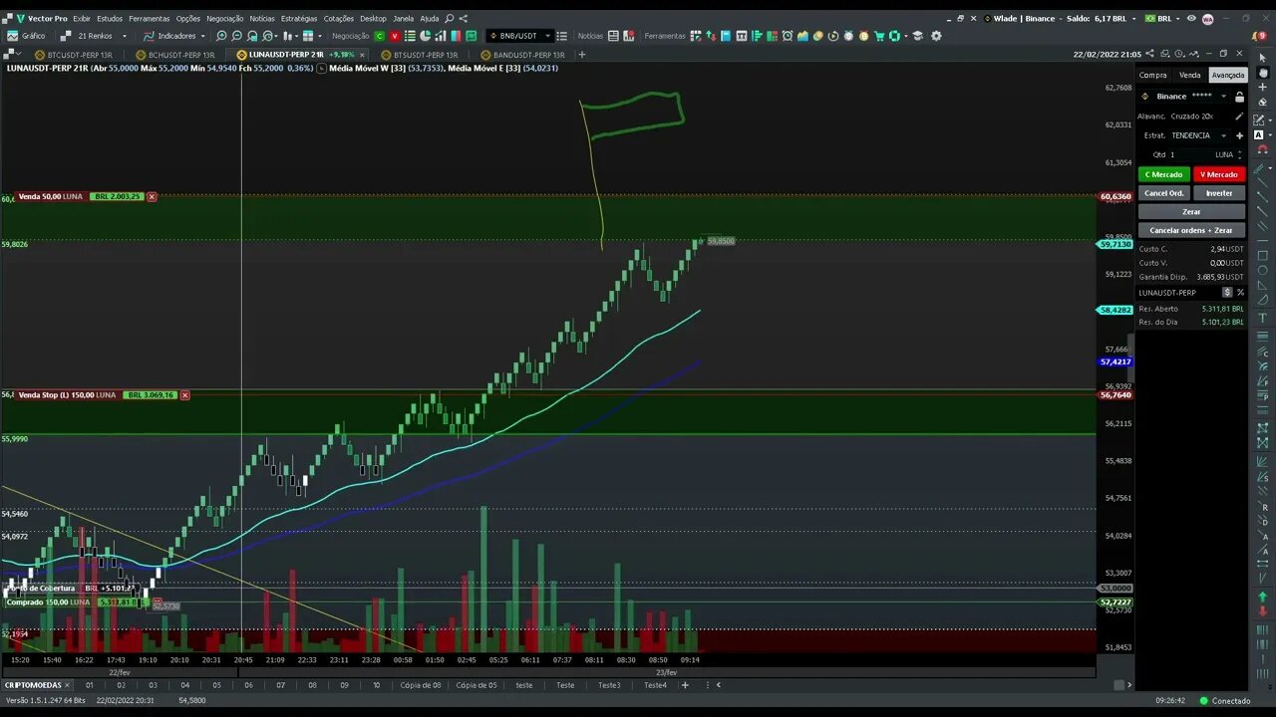The height and width of the screenshot is (717, 1276).
Task: Open the Ferramentas menu
Action: (149, 18)
